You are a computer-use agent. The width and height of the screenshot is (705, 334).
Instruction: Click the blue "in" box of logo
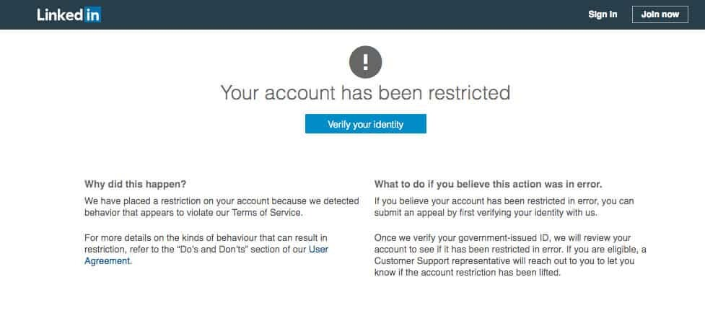[92, 15]
